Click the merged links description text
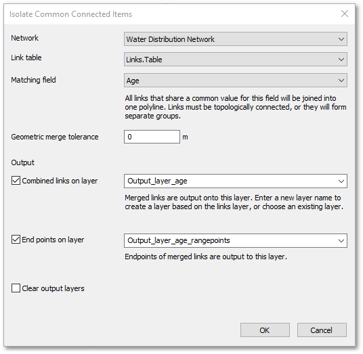This screenshot has height=354, width=363. [234, 202]
